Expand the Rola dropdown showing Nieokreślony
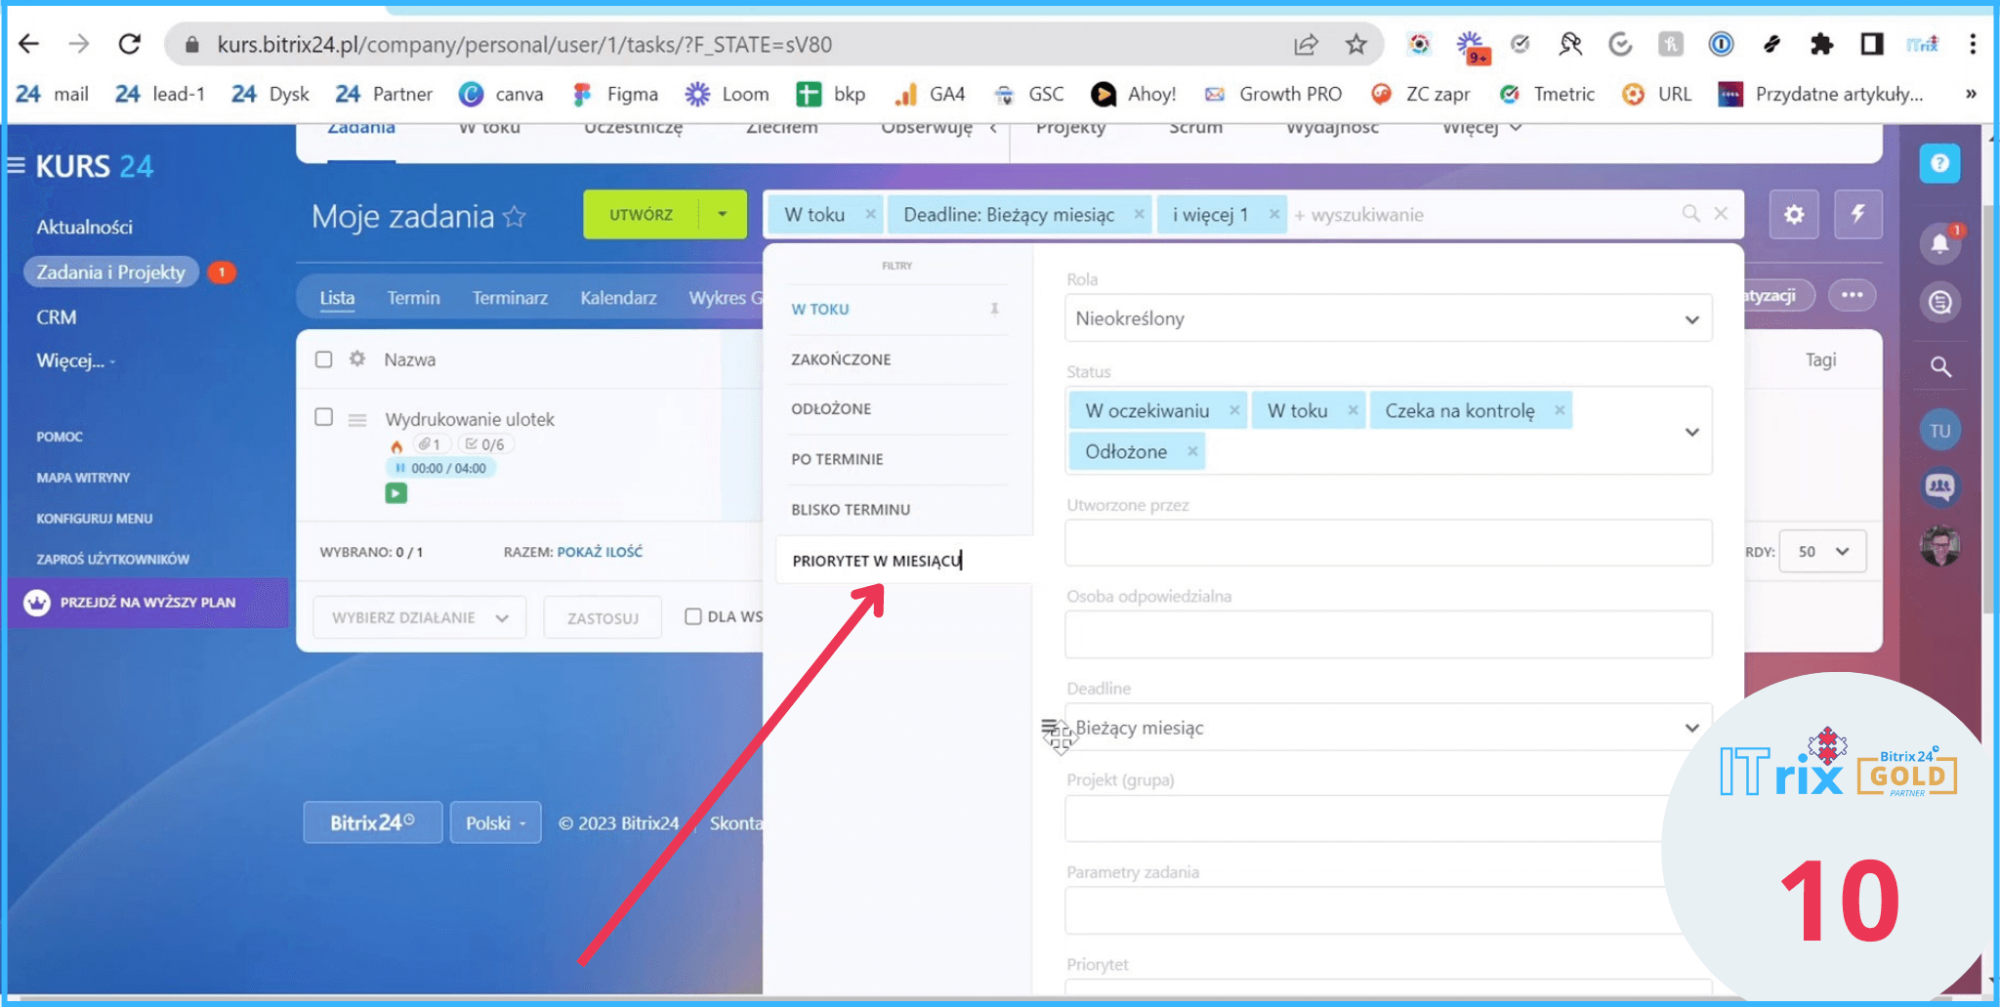The width and height of the screenshot is (2000, 1007). coord(1388,319)
